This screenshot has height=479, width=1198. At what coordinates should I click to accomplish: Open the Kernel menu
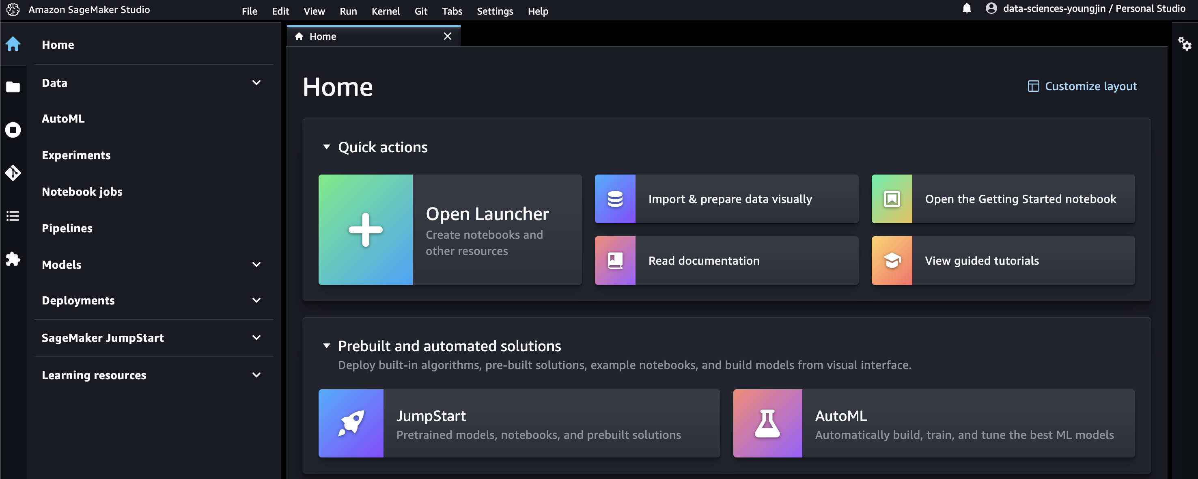click(385, 11)
